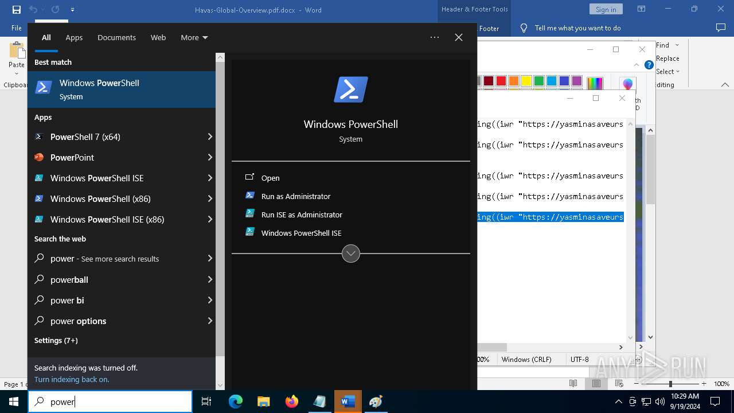Click Sign in button in Word

pos(606,9)
